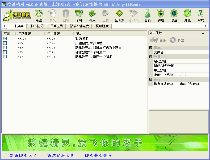
Task: Click the 检查有效窗口 value field
Action: point(194,84)
